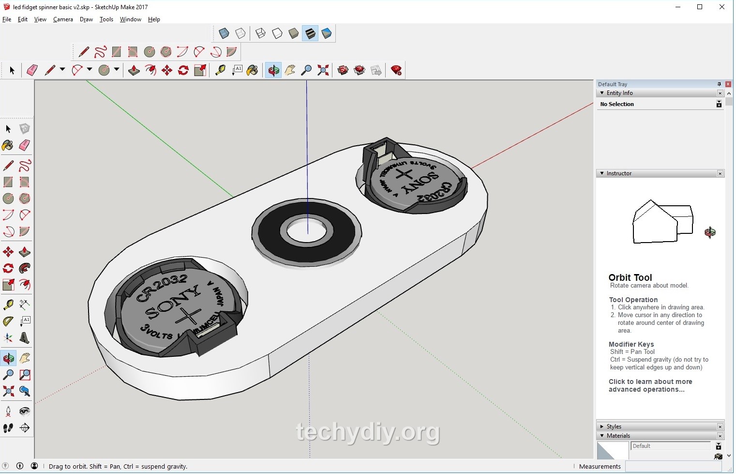Expand the Styles panel
736x474 pixels.
pyautogui.click(x=602, y=426)
